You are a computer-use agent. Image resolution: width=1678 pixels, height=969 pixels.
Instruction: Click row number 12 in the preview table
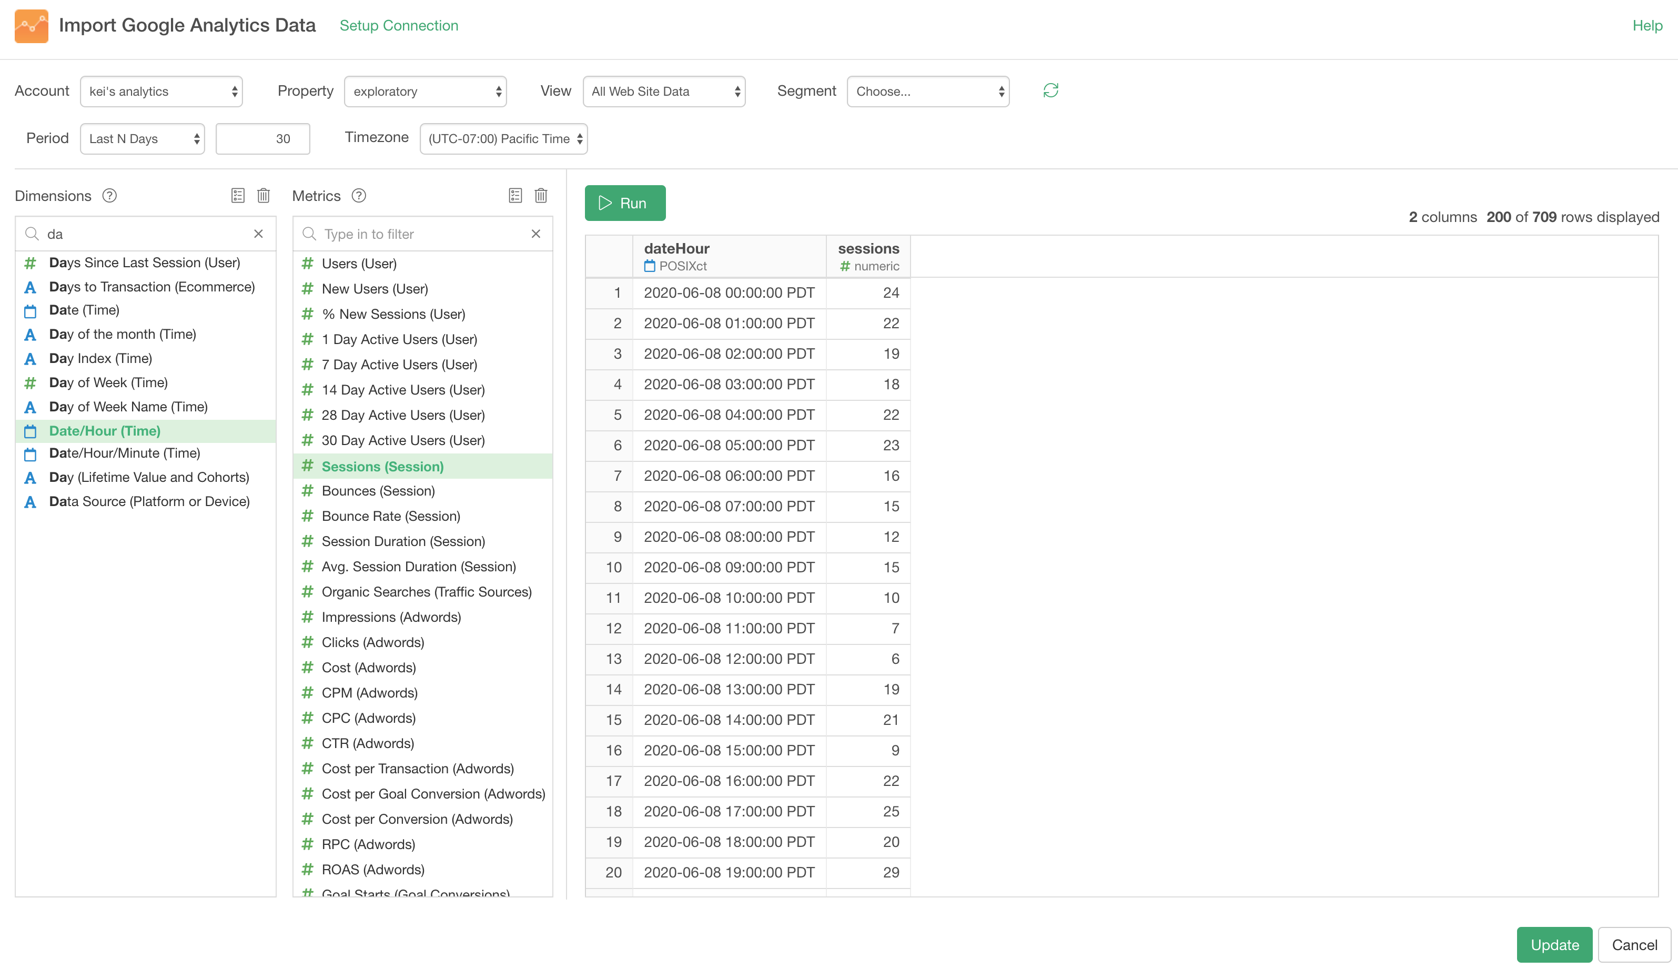pos(610,628)
